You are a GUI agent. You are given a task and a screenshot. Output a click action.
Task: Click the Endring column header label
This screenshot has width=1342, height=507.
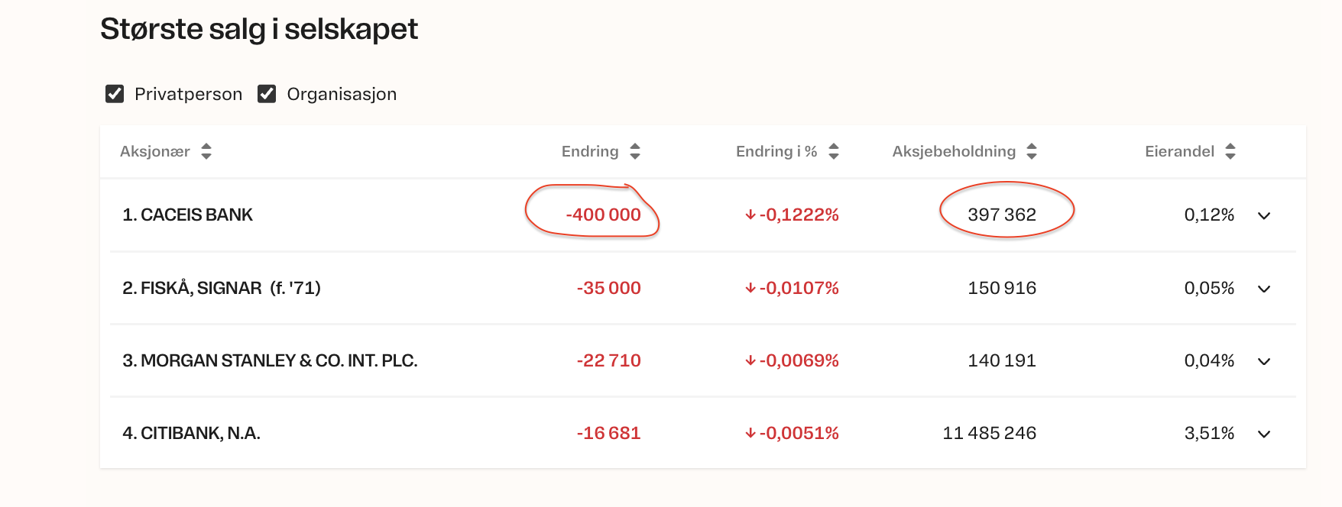590,151
